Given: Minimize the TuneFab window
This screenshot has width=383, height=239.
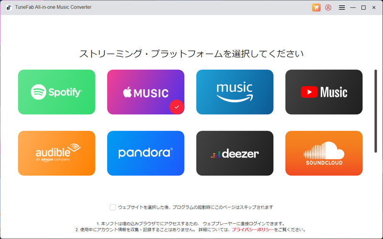Looking at the screenshot, I should (353, 8).
